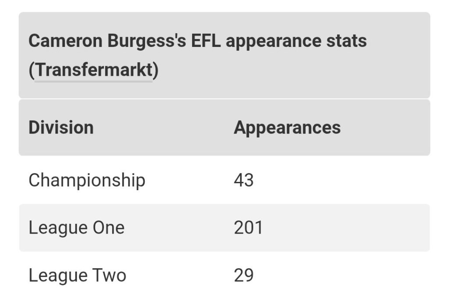Screen dimensions: 449x294
Task: Click the word Two in League Two
Action: [105, 276]
